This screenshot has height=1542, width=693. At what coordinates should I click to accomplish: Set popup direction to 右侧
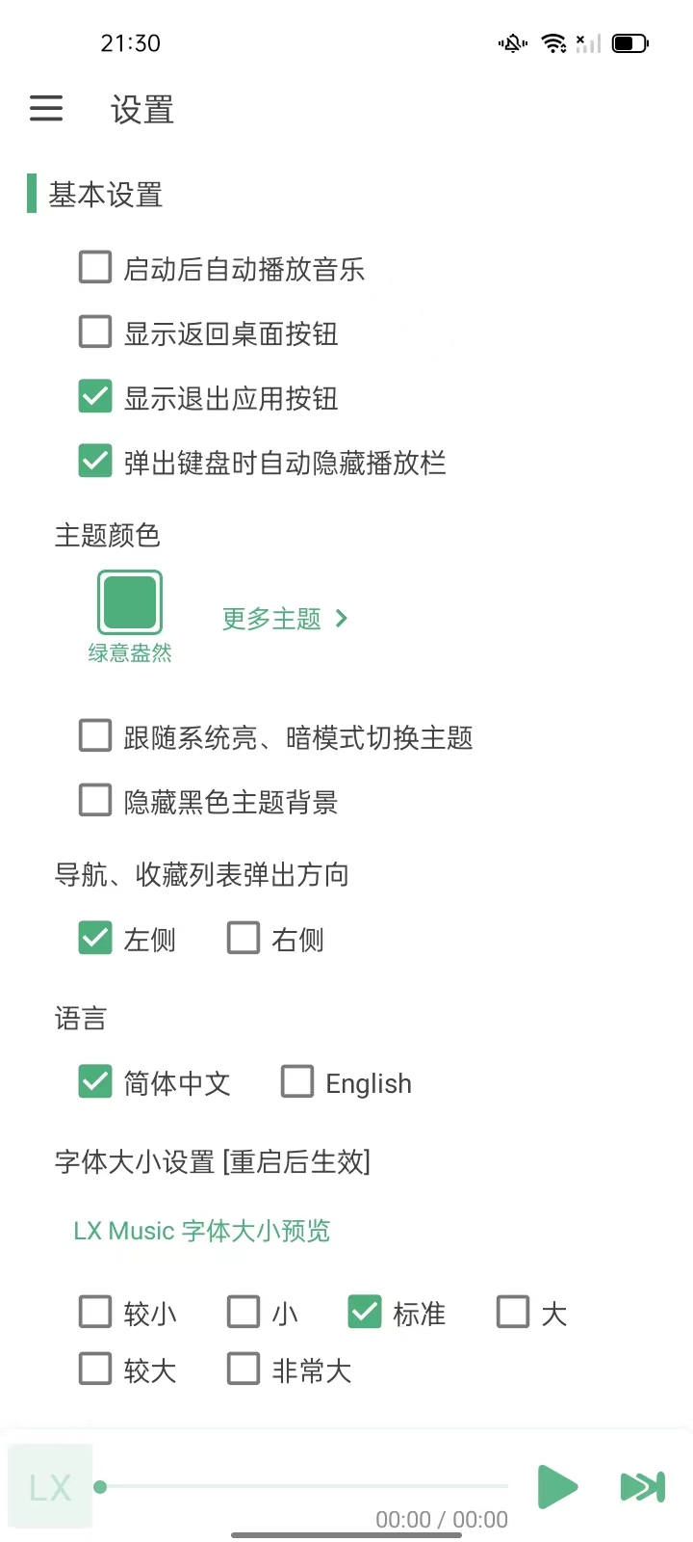click(x=244, y=938)
